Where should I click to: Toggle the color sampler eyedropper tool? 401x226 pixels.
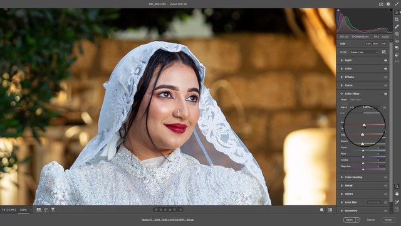pyautogui.click(x=397, y=202)
